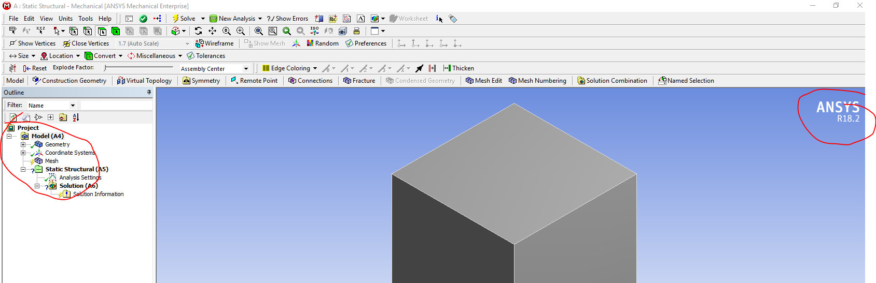Select Mesh in the Outline tree

tap(51, 161)
